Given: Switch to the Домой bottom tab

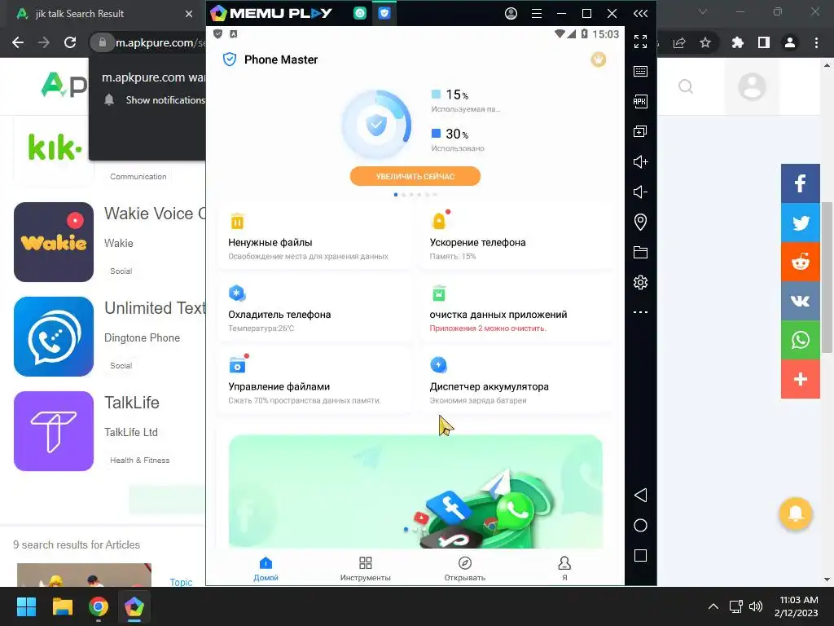Looking at the screenshot, I should (x=266, y=568).
